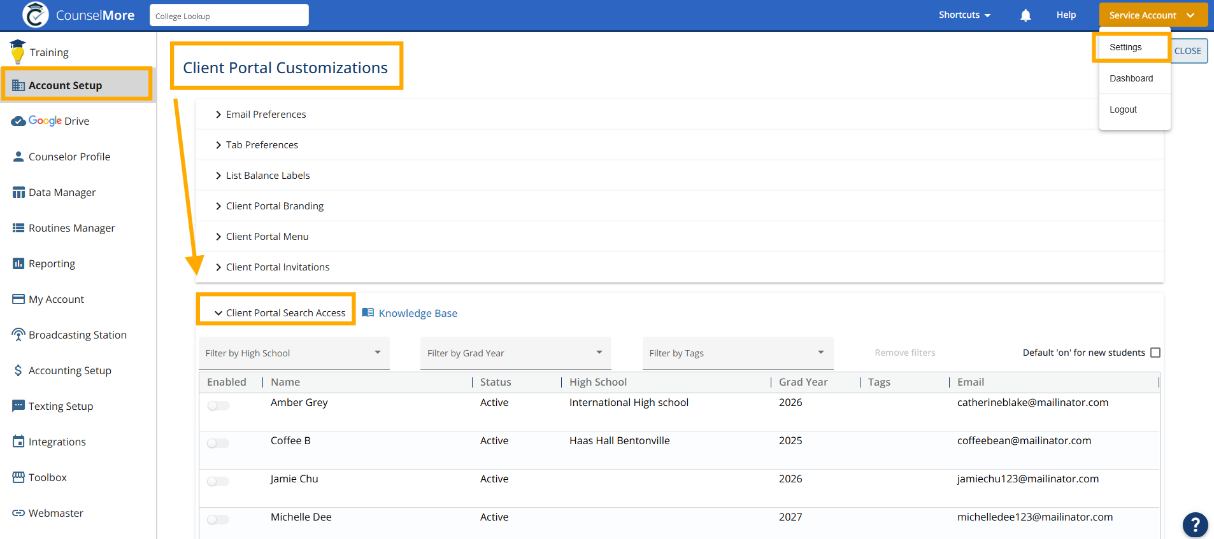This screenshot has height=539, width=1214.
Task: Open the Filter by High School dropdown
Action: point(294,353)
